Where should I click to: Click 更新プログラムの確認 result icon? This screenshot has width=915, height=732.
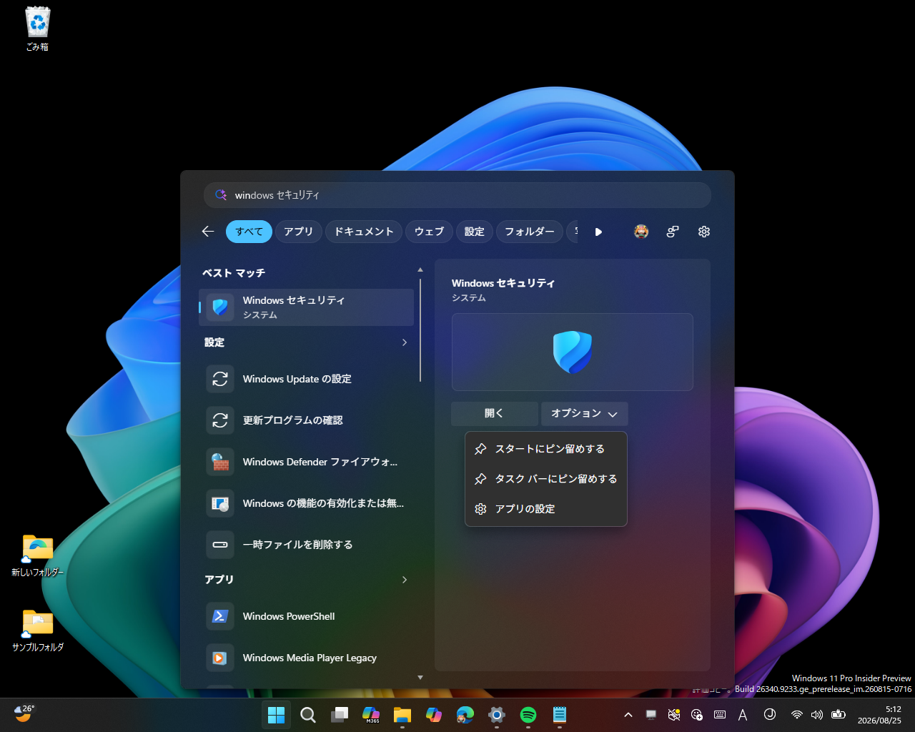tap(220, 420)
